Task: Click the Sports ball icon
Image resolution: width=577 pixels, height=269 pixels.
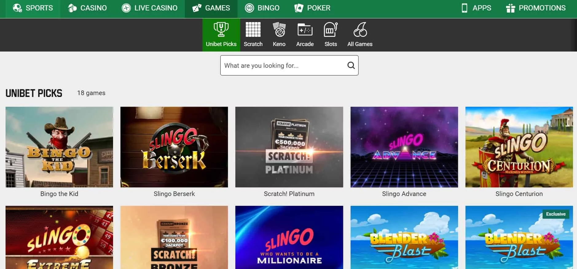Action: 17,8
